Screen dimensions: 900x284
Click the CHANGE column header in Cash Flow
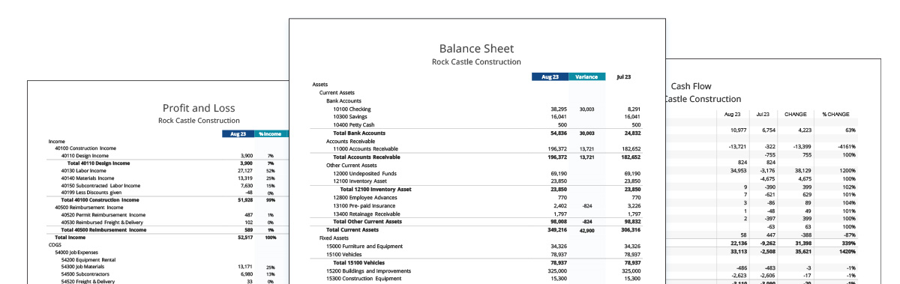pyautogui.click(x=796, y=115)
